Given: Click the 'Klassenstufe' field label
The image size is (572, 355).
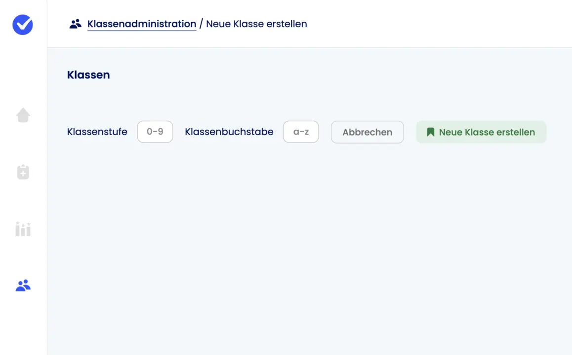Looking at the screenshot, I should tap(97, 132).
